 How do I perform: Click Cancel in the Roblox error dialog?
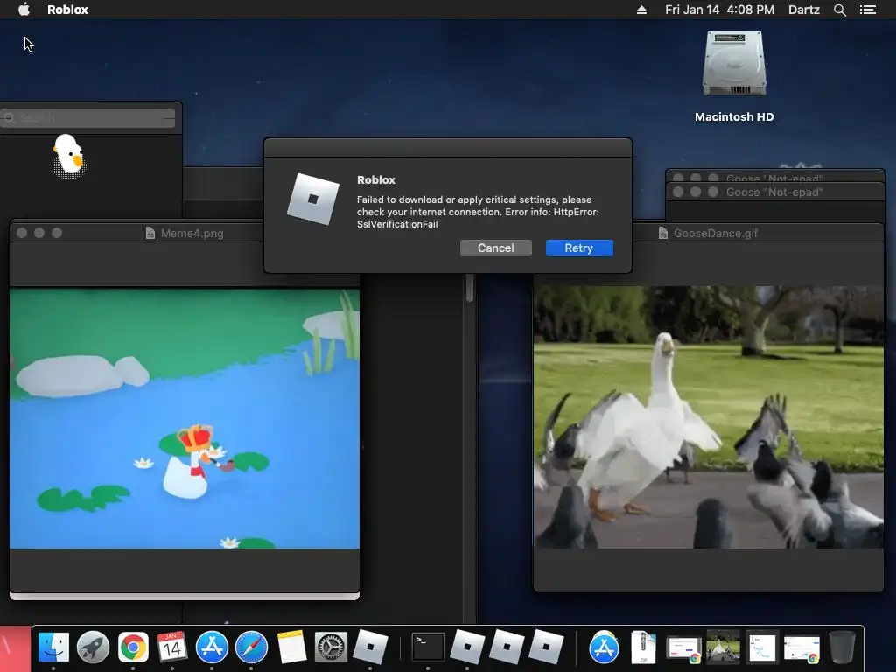(495, 248)
